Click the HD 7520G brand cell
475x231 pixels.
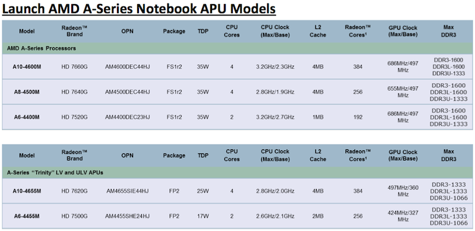pos(74,117)
